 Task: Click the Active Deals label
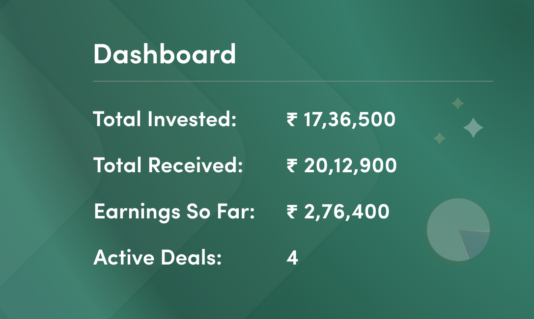point(158,257)
